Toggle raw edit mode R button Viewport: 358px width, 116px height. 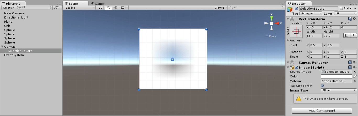pyautogui.click(x=353, y=35)
